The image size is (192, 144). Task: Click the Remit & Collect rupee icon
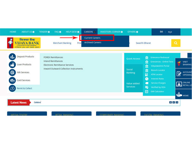12,88
